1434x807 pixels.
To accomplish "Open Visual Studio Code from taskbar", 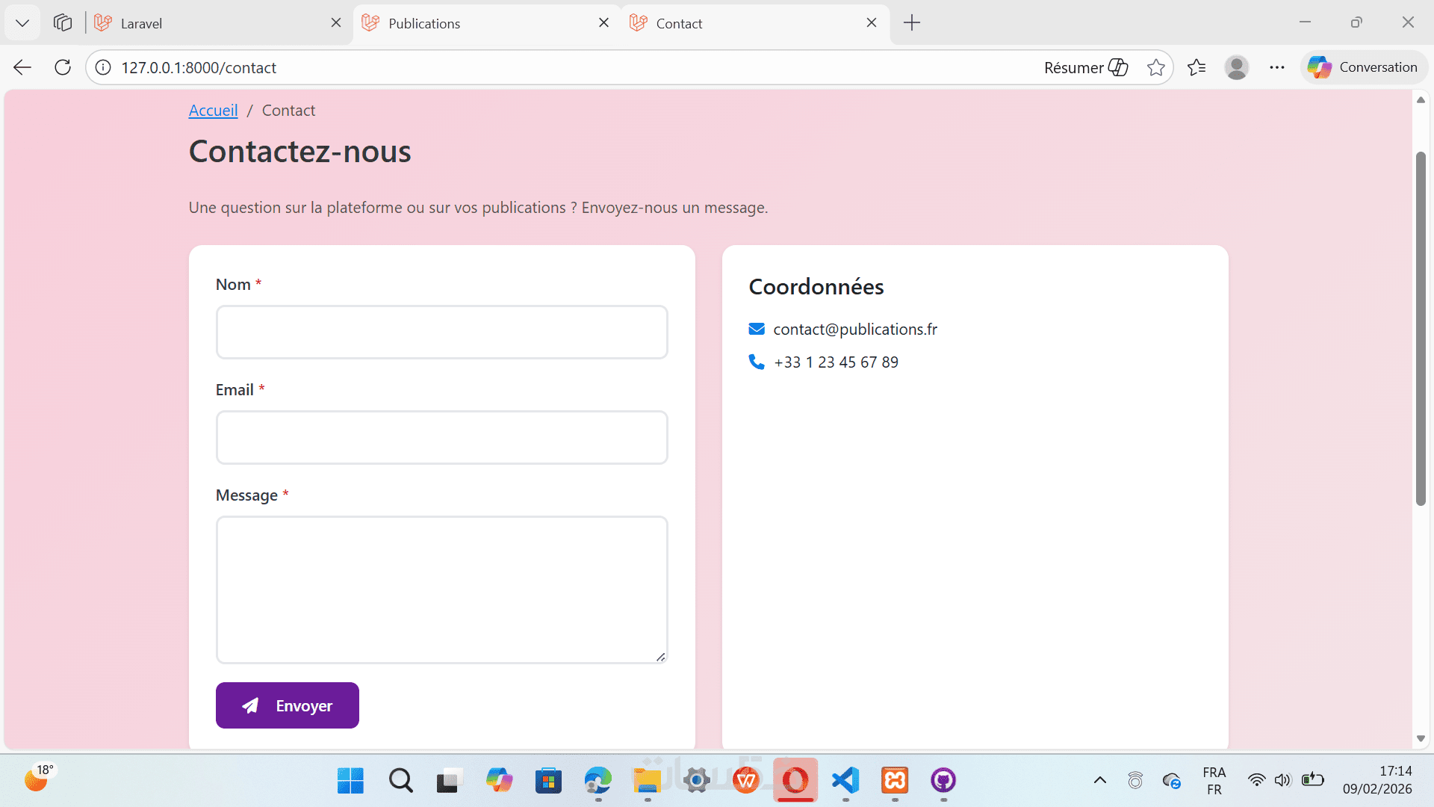I will click(845, 781).
